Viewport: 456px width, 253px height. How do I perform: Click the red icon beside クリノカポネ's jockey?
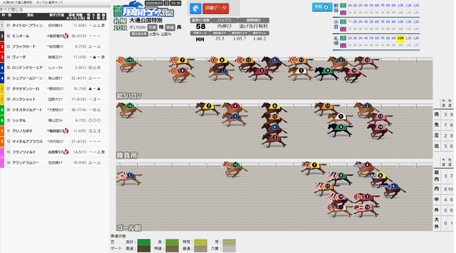(66, 131)
